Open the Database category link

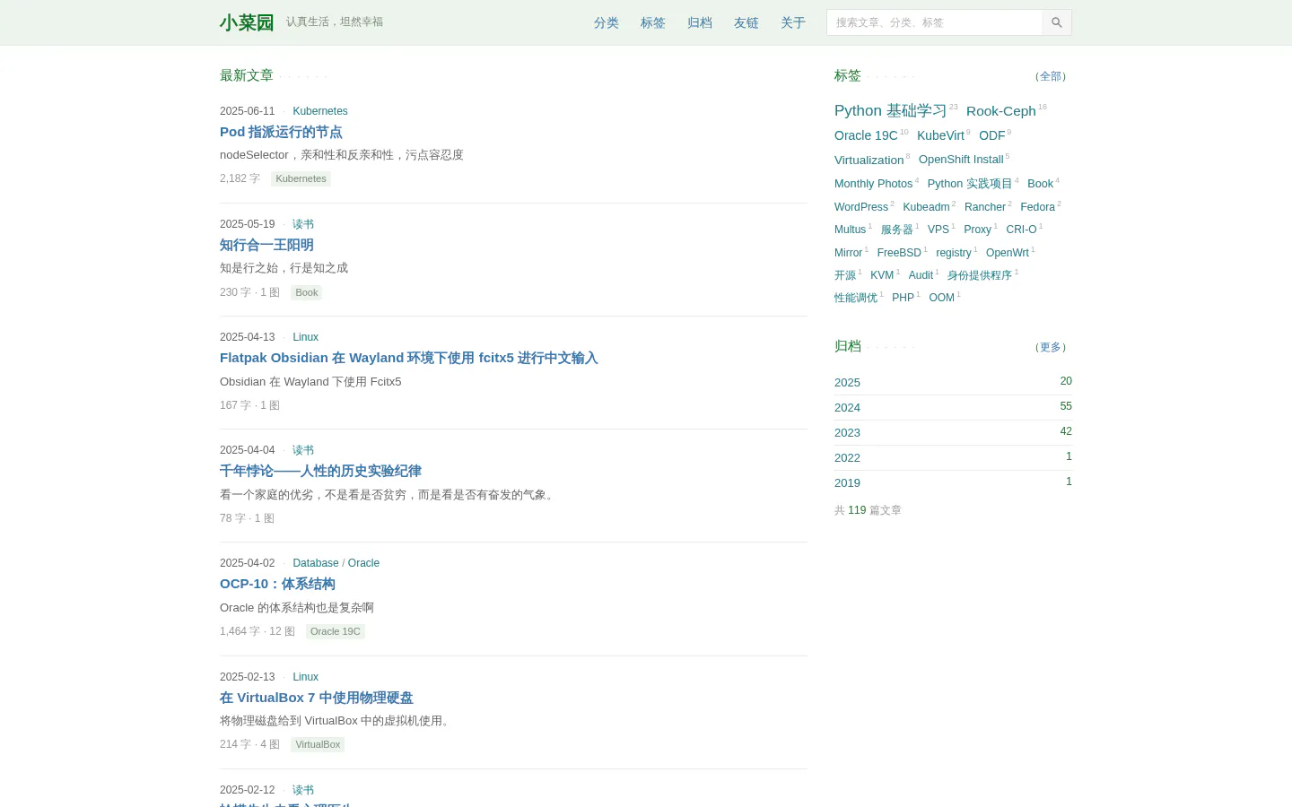[x=316, y=563]
